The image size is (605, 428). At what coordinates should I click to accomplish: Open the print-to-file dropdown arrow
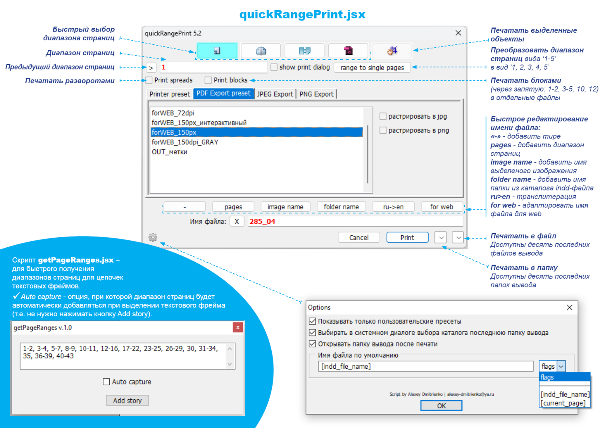pos(458,238)
